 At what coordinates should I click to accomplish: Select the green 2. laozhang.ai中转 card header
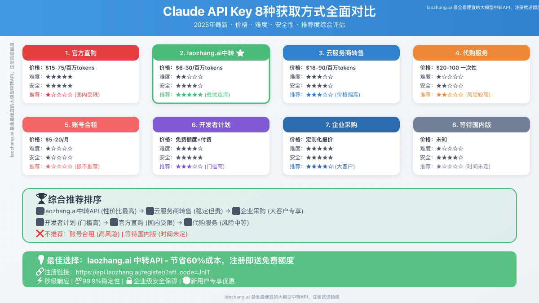211,53
